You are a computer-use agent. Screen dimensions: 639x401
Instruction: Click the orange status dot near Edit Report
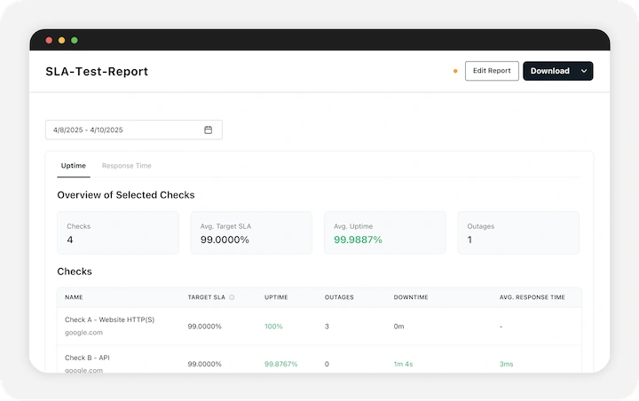[455, 71]
